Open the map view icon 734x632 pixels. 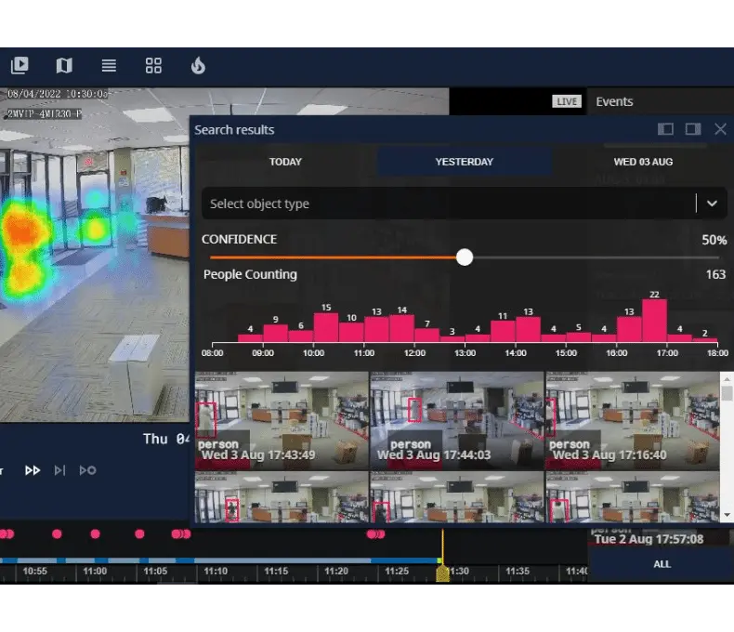[64, 65]
